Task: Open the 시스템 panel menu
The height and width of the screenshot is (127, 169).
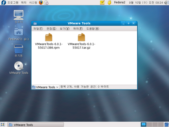Action: click(33, 3)
